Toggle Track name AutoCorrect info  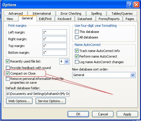pos(77,51)
